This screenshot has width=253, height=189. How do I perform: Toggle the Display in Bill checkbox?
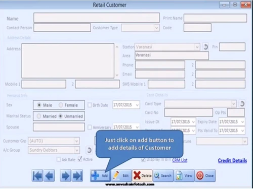point(143,159)
